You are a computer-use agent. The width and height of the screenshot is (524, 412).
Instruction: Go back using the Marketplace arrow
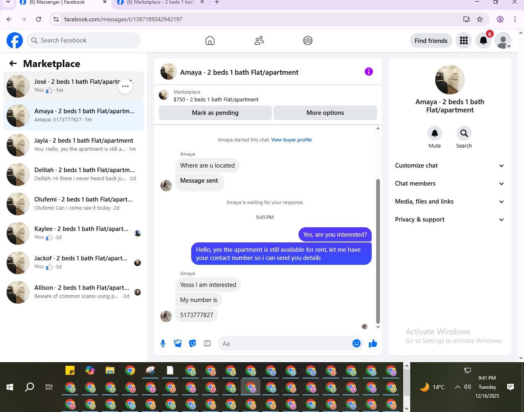click(13, 63)
